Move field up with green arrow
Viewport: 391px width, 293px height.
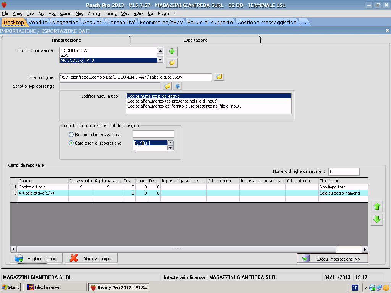click(376, 206)
